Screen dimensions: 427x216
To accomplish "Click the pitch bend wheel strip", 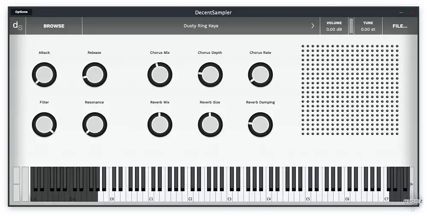I will (x=16, y=184).
